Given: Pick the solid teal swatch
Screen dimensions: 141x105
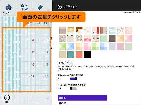Looking at the screenshot, I should click(71, 55).
